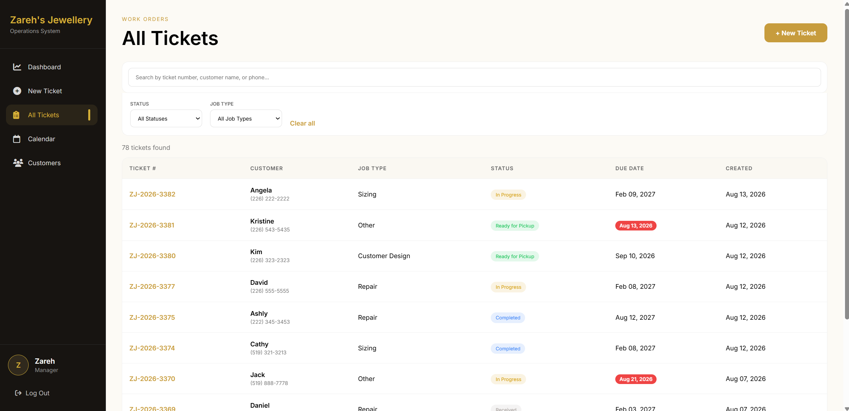
Task: Click the 78 tickets found label
Action: (146, 148)
